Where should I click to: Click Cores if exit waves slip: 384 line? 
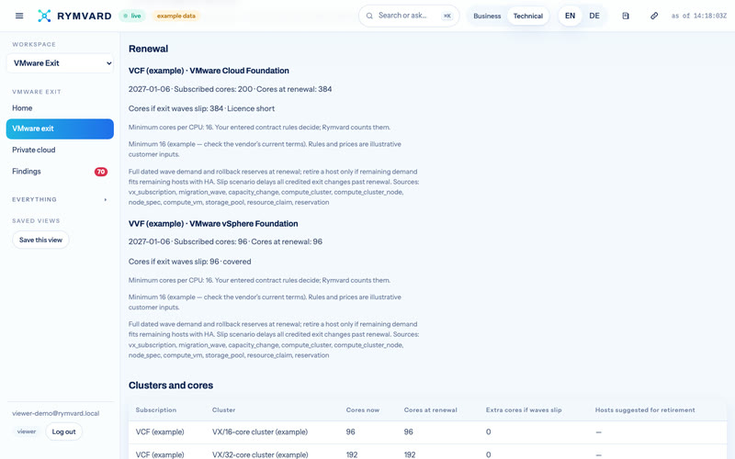tap(201, 108)
